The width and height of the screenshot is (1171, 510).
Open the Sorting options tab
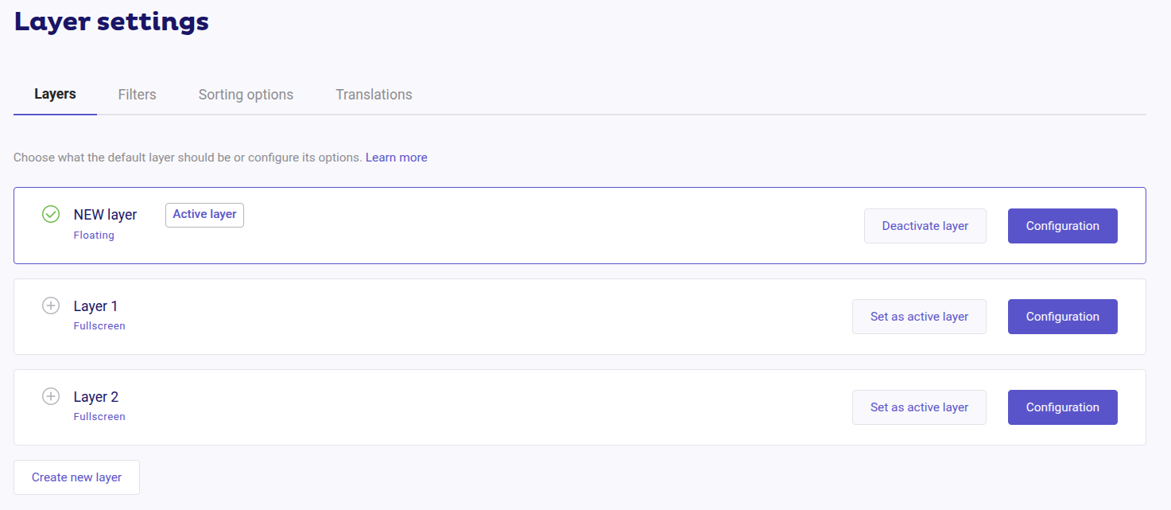coord(246,94)
